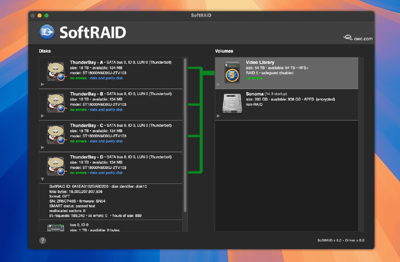Click the green window zoom button
400x262 pixels.
47,15
